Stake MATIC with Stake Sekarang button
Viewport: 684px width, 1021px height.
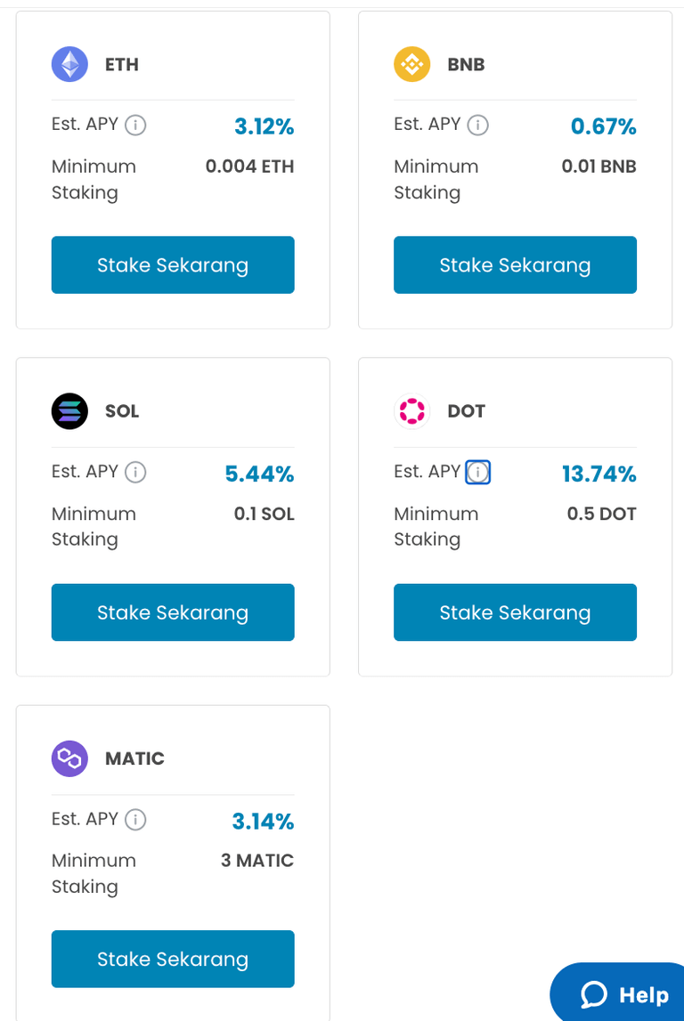[x=173, y=959]
